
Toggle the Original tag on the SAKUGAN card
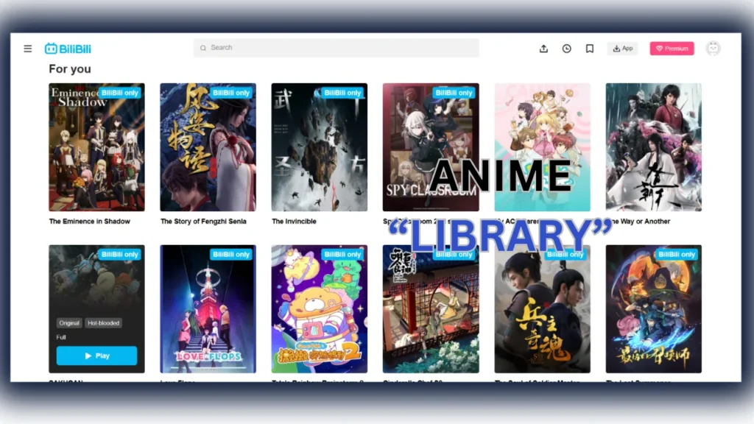click(69, 322)
